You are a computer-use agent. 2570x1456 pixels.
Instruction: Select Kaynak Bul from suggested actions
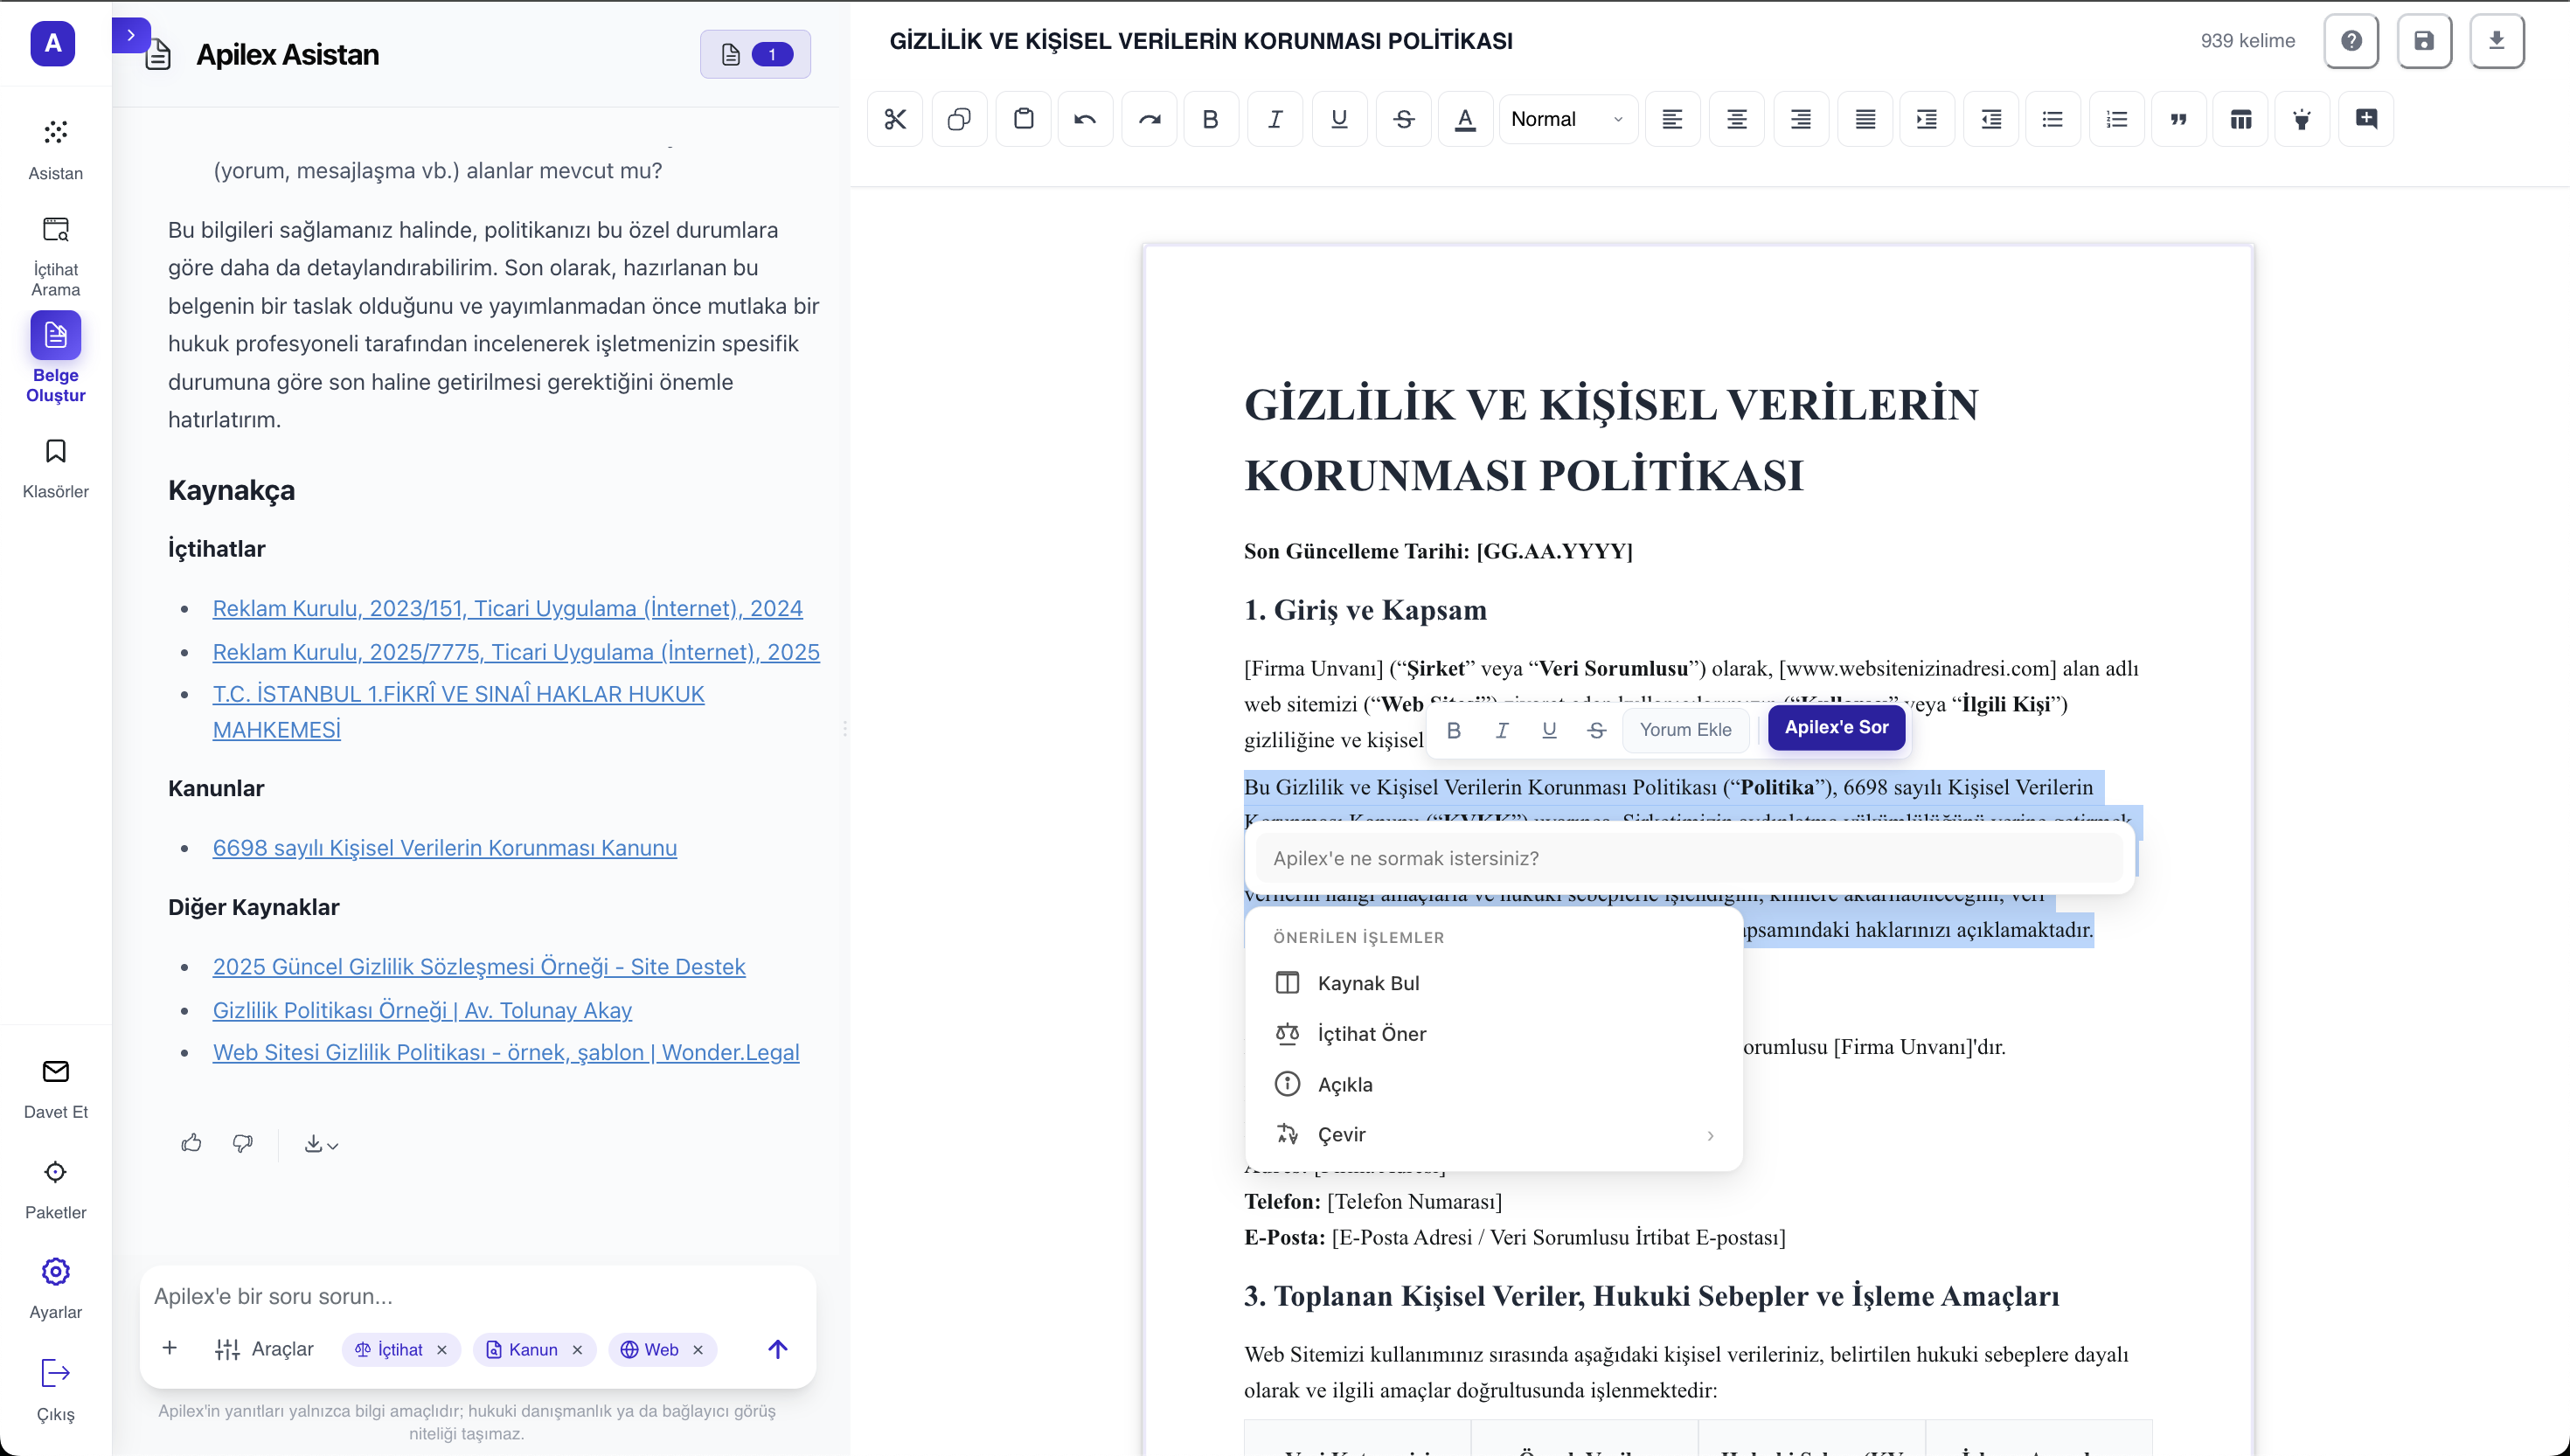point(1368,983)
